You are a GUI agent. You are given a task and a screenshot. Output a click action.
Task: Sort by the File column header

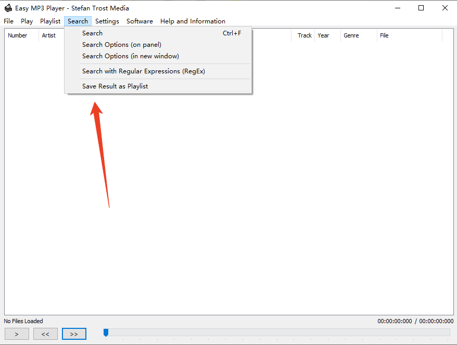tap(410, 35)
